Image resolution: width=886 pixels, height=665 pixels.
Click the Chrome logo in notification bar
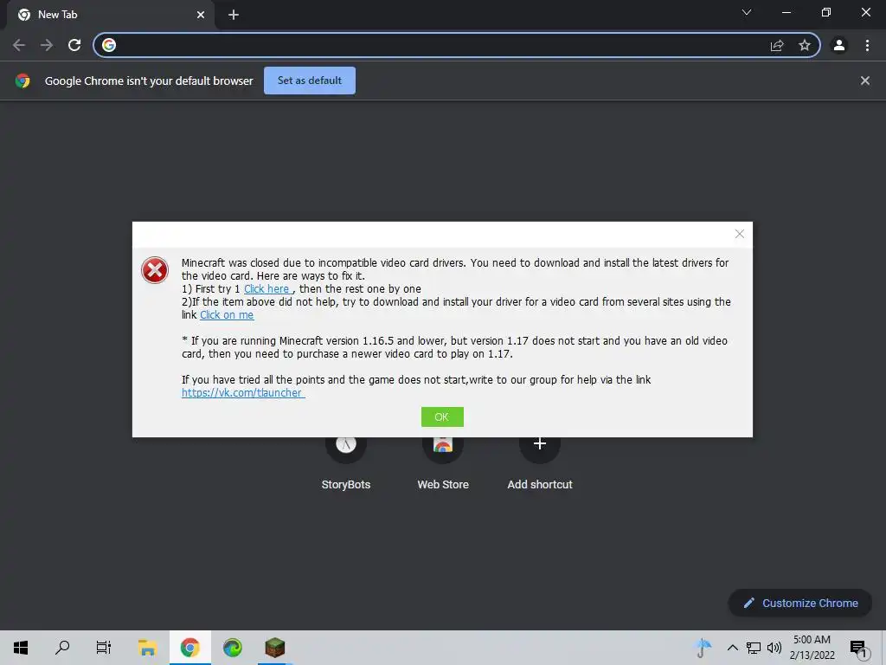[x=22, y=81]
